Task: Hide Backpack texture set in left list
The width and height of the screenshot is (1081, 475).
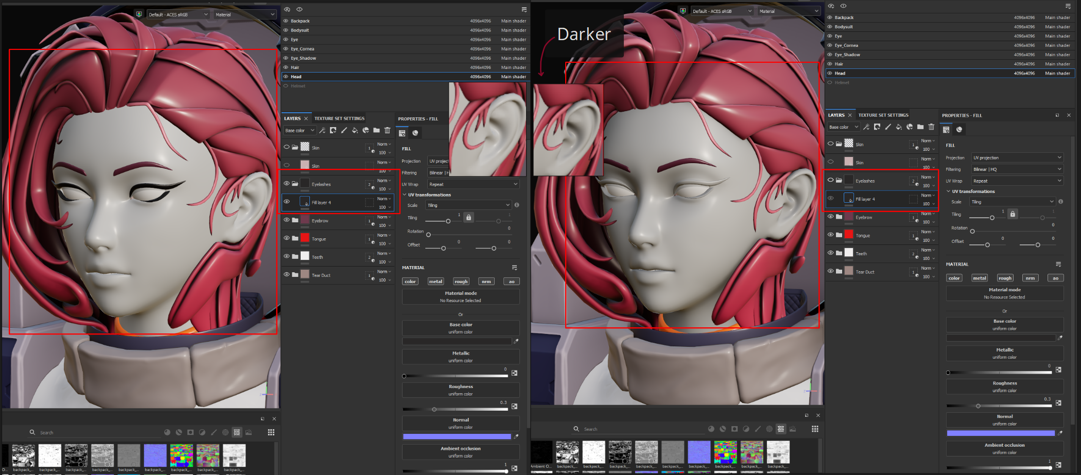Action: click(x=286, y=21)
